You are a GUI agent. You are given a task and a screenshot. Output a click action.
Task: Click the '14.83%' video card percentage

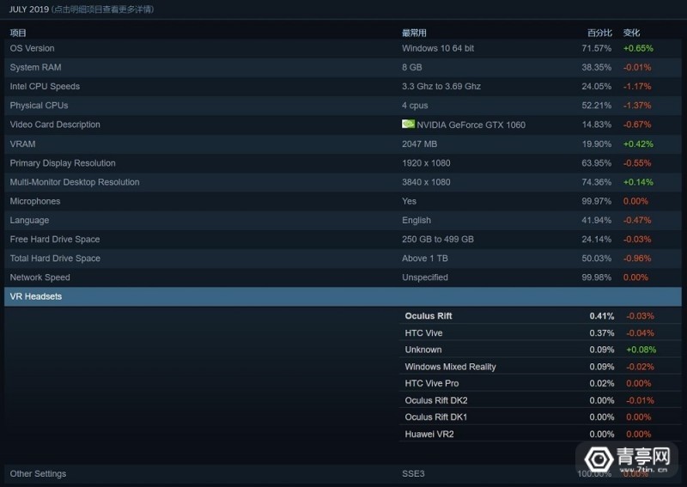pyautogui.click(x=596, y=125)
